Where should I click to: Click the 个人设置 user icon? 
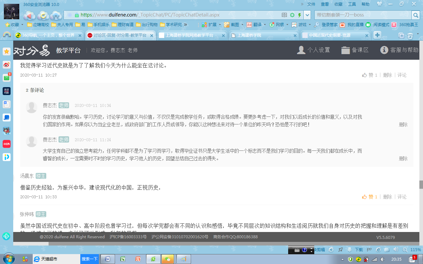(301, 50)
